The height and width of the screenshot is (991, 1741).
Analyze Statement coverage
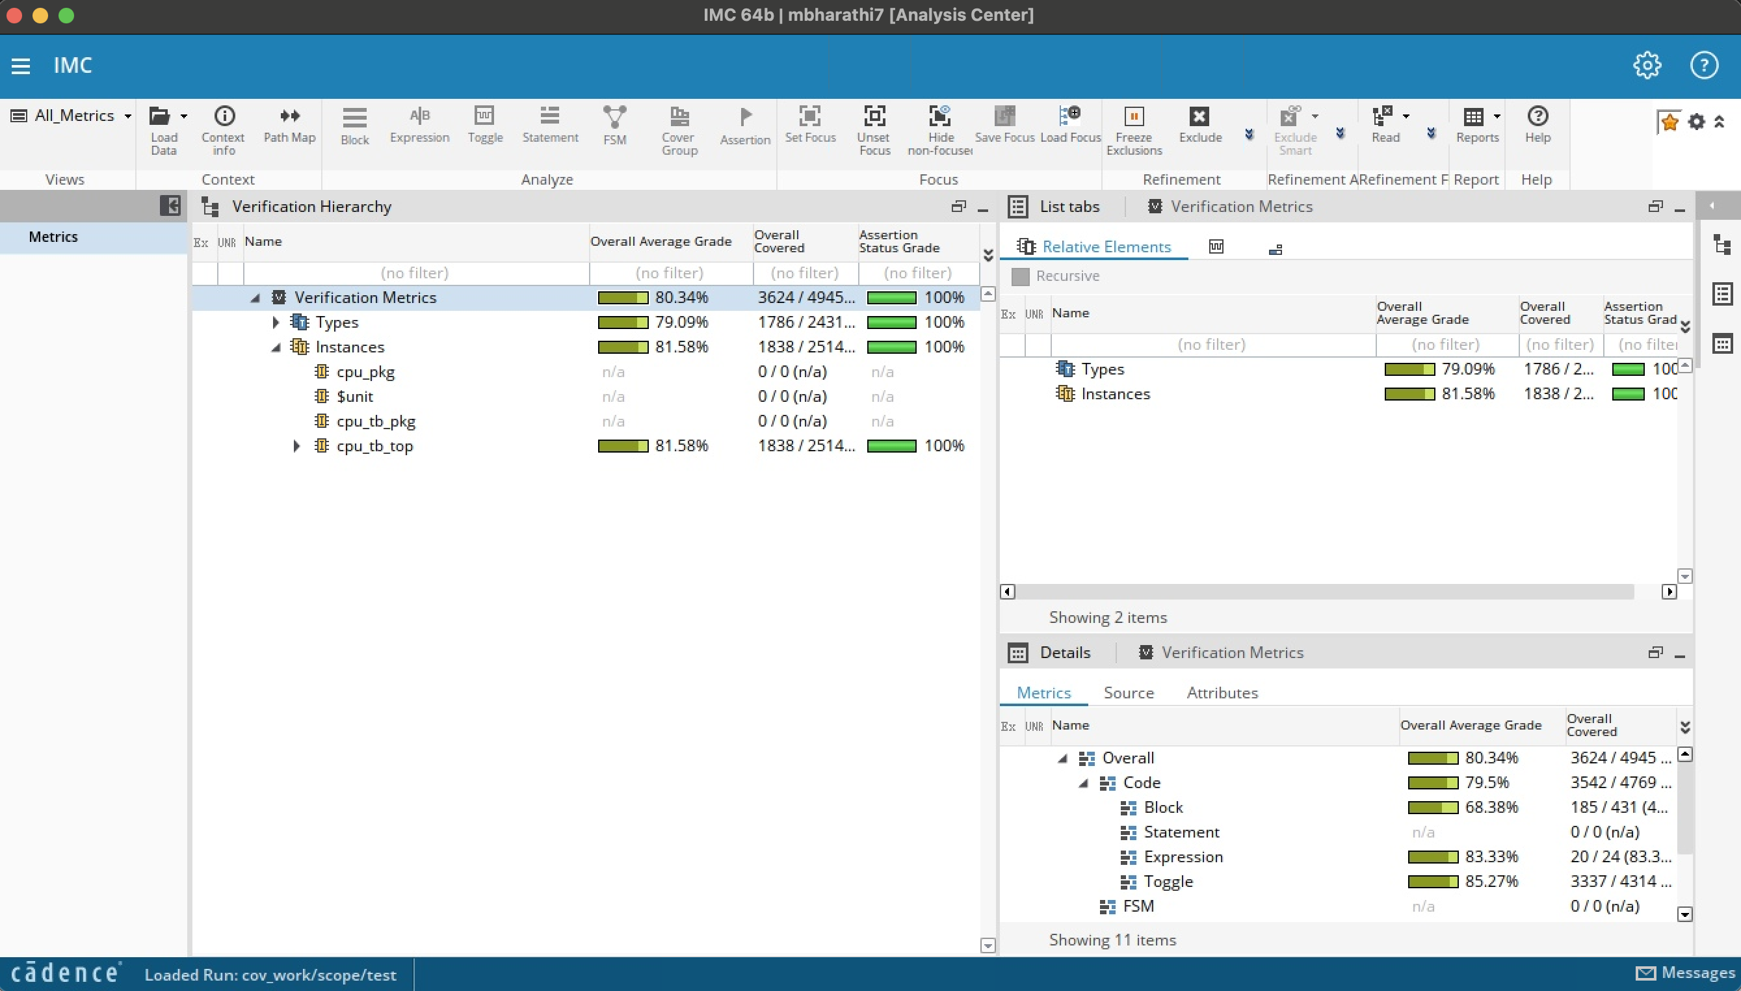(550, 126)
